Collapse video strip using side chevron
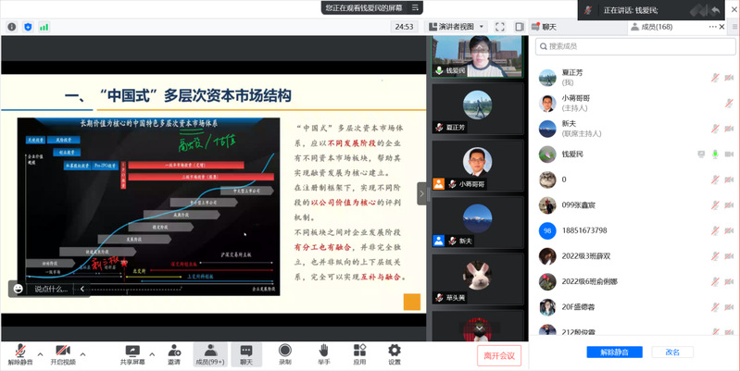This screenshot has width=740, height=371. (422, 193)
